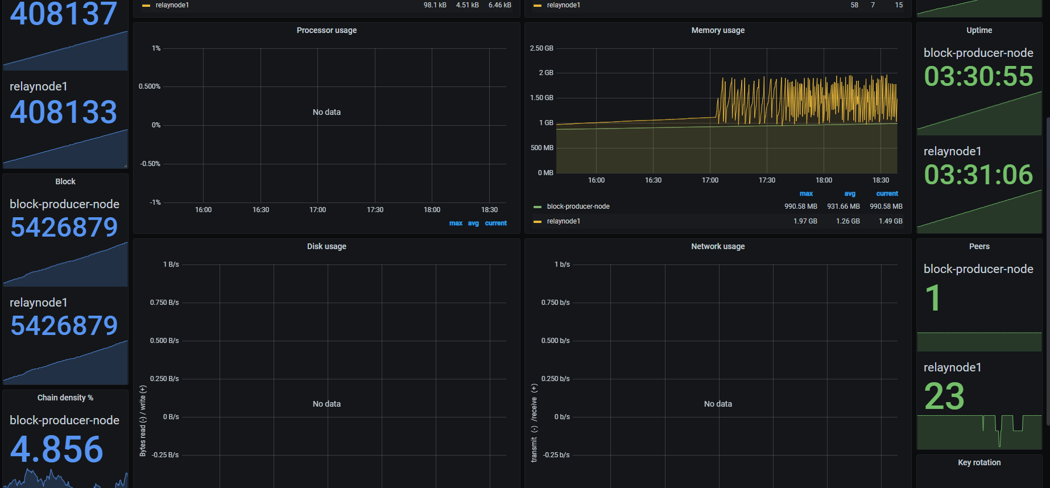
Task: Sort Processor usage legend by current
Action: 495,223
